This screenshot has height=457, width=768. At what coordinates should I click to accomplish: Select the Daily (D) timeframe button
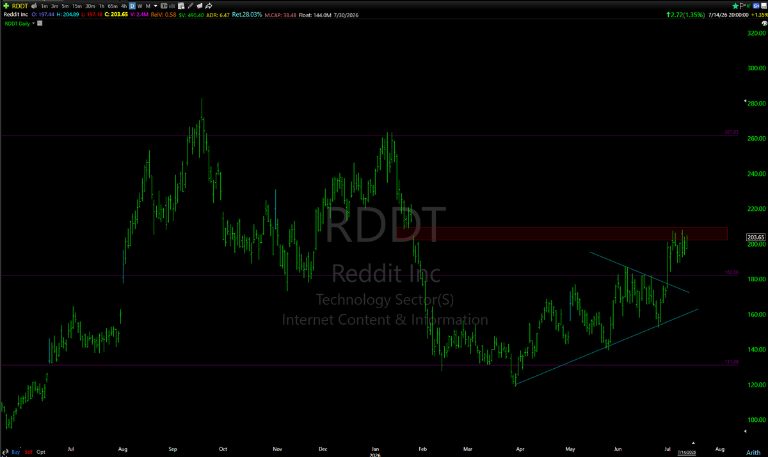pyautogui.click(x=132, y=6)
